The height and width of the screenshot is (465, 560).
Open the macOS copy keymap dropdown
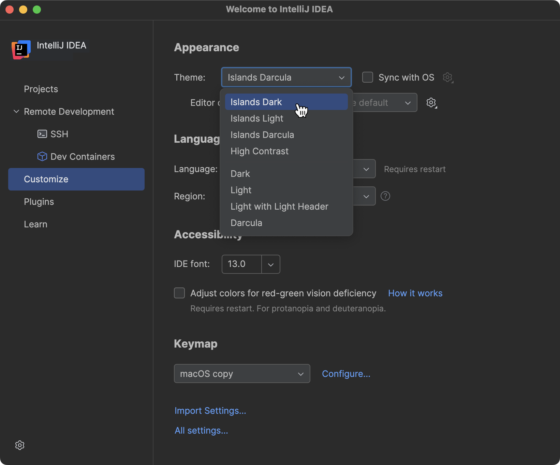242,374
